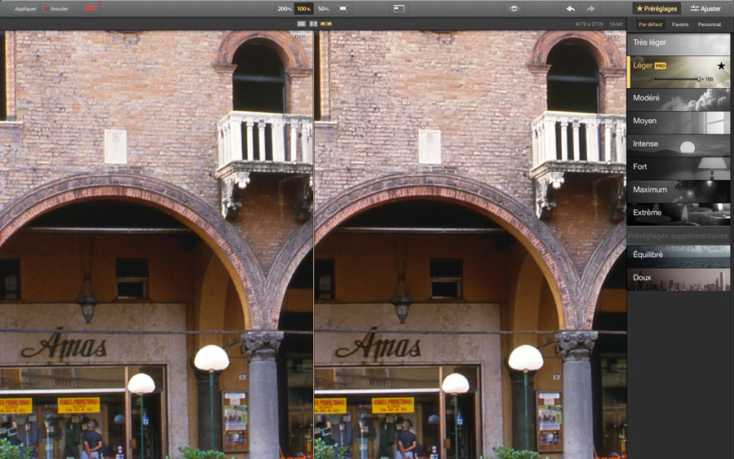Viewport: 734px width, 459px height.
Task: Click the redo arrow
Action: 590,8
